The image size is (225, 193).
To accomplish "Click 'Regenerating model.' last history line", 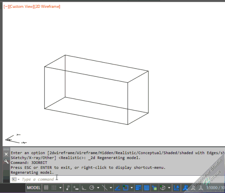I will coord(32,172).
